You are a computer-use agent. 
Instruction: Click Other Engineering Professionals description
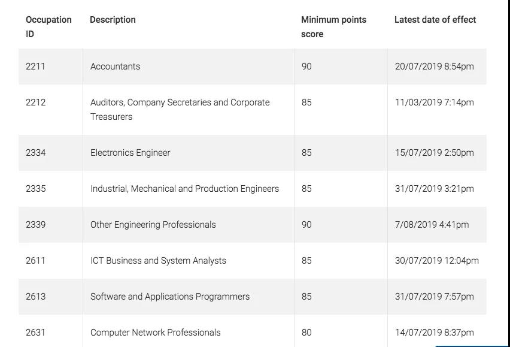pos(153,225)
